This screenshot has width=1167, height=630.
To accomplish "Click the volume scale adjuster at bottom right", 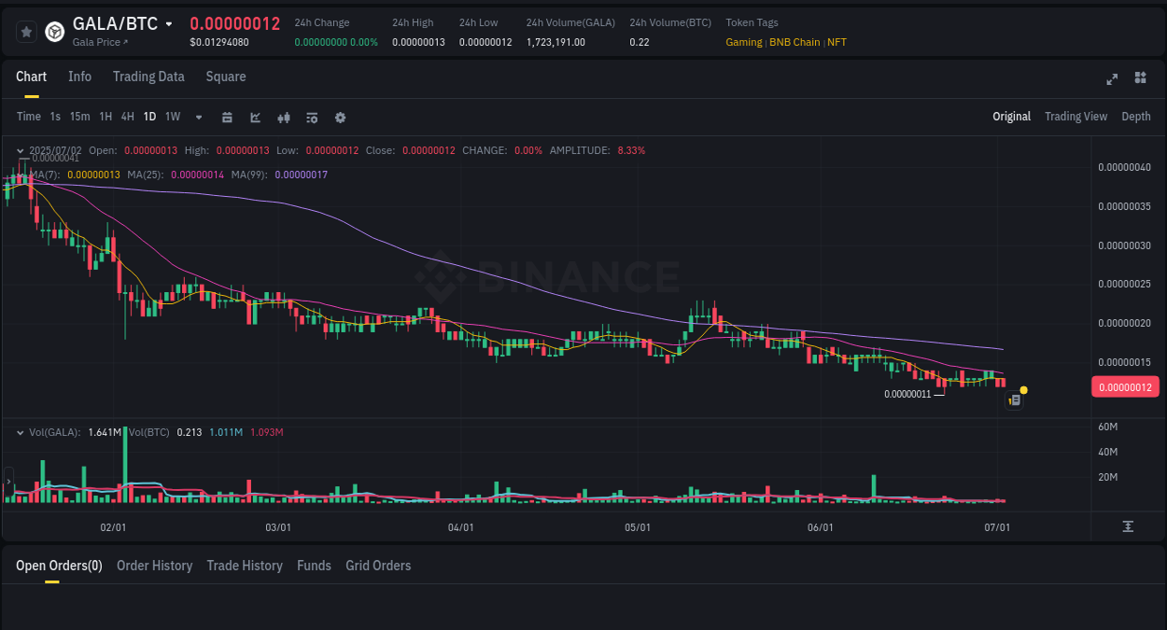I will [1127, 526].
